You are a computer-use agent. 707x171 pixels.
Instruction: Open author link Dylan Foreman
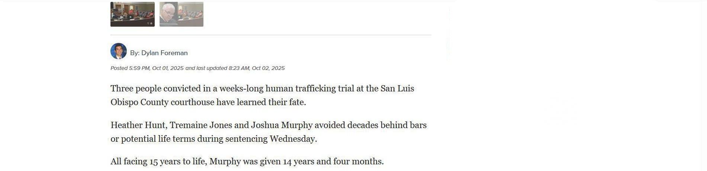(164, 53)
